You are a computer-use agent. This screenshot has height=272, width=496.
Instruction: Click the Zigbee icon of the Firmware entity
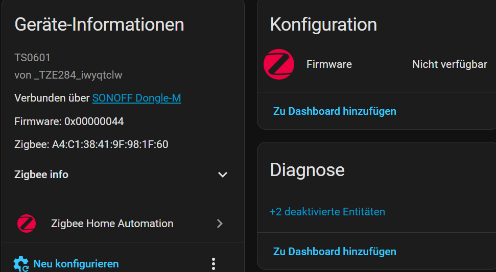[x=279, y=64]
